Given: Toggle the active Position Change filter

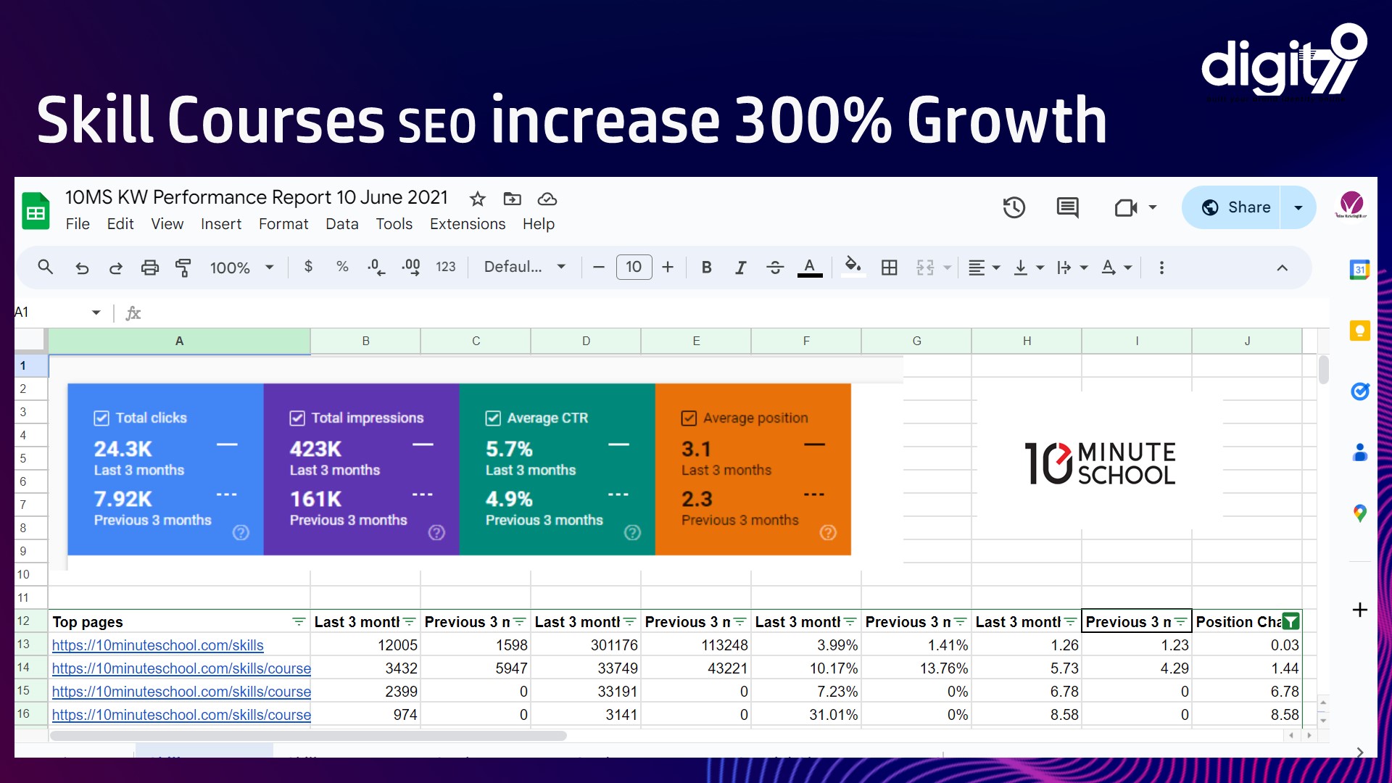Looking at the screenshot, I should [x=1290, y=621].
